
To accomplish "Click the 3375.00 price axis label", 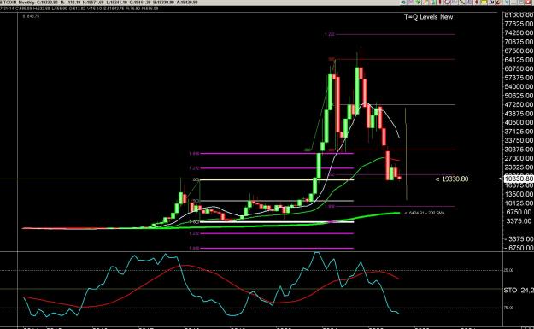I will pos(519,221).
